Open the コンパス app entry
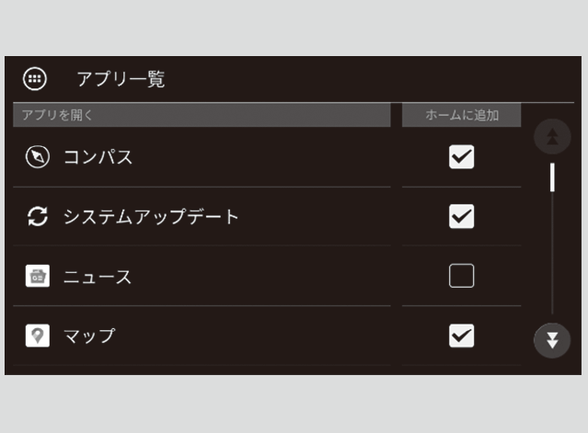Image resolution: width=588 pixels, height=433 pixels. point(202,157)
